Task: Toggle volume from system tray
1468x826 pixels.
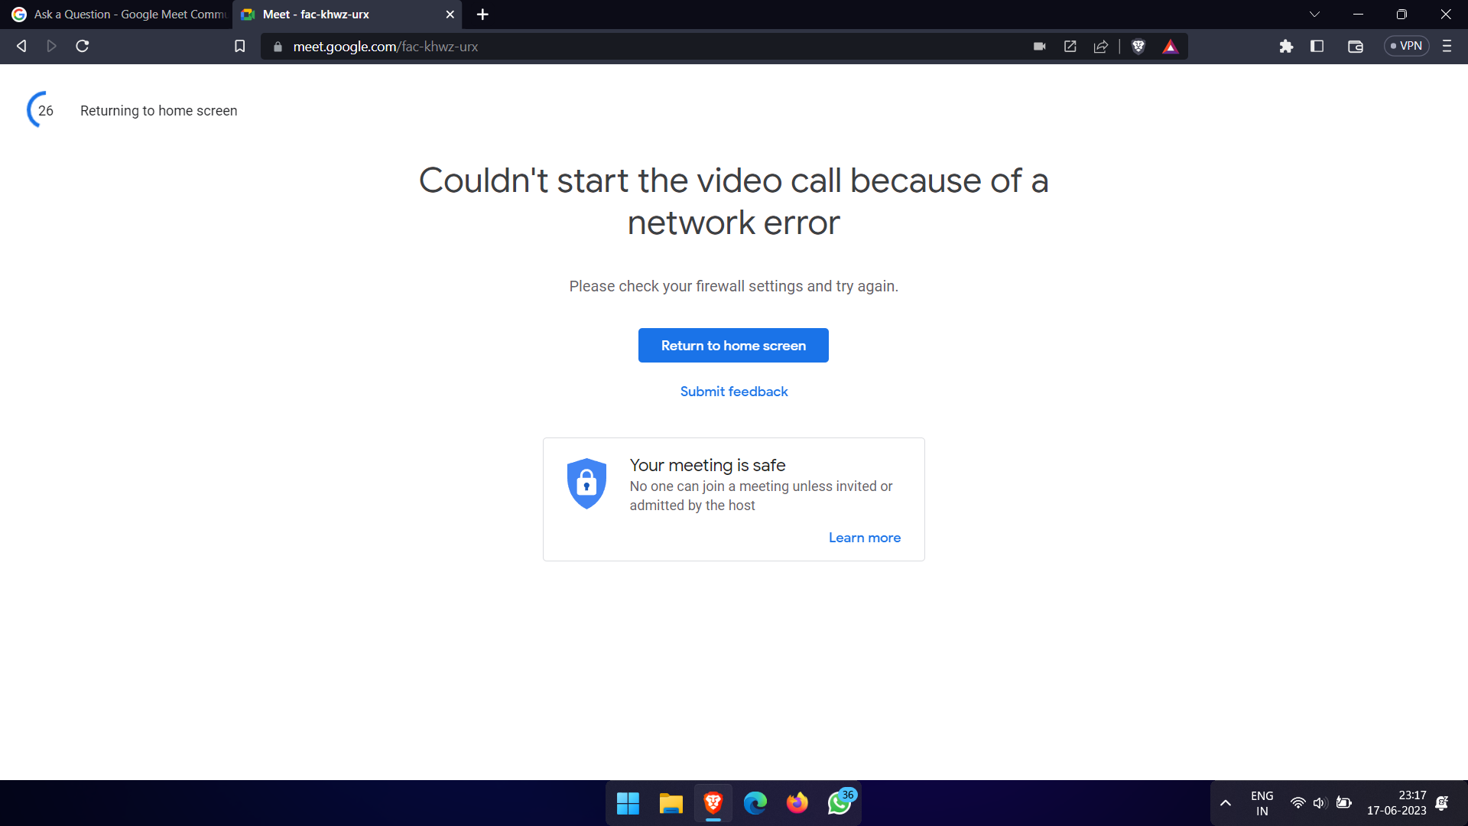Action: pyautogui.click(x=1319, y=803)
